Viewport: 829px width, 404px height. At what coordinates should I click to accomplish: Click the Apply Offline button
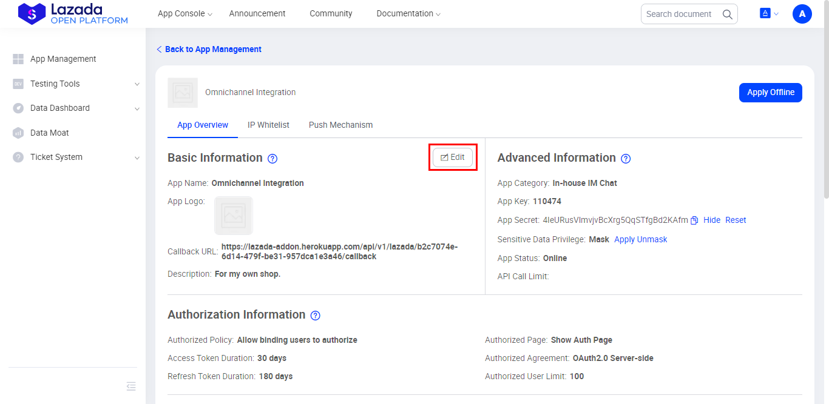point(771,93)
